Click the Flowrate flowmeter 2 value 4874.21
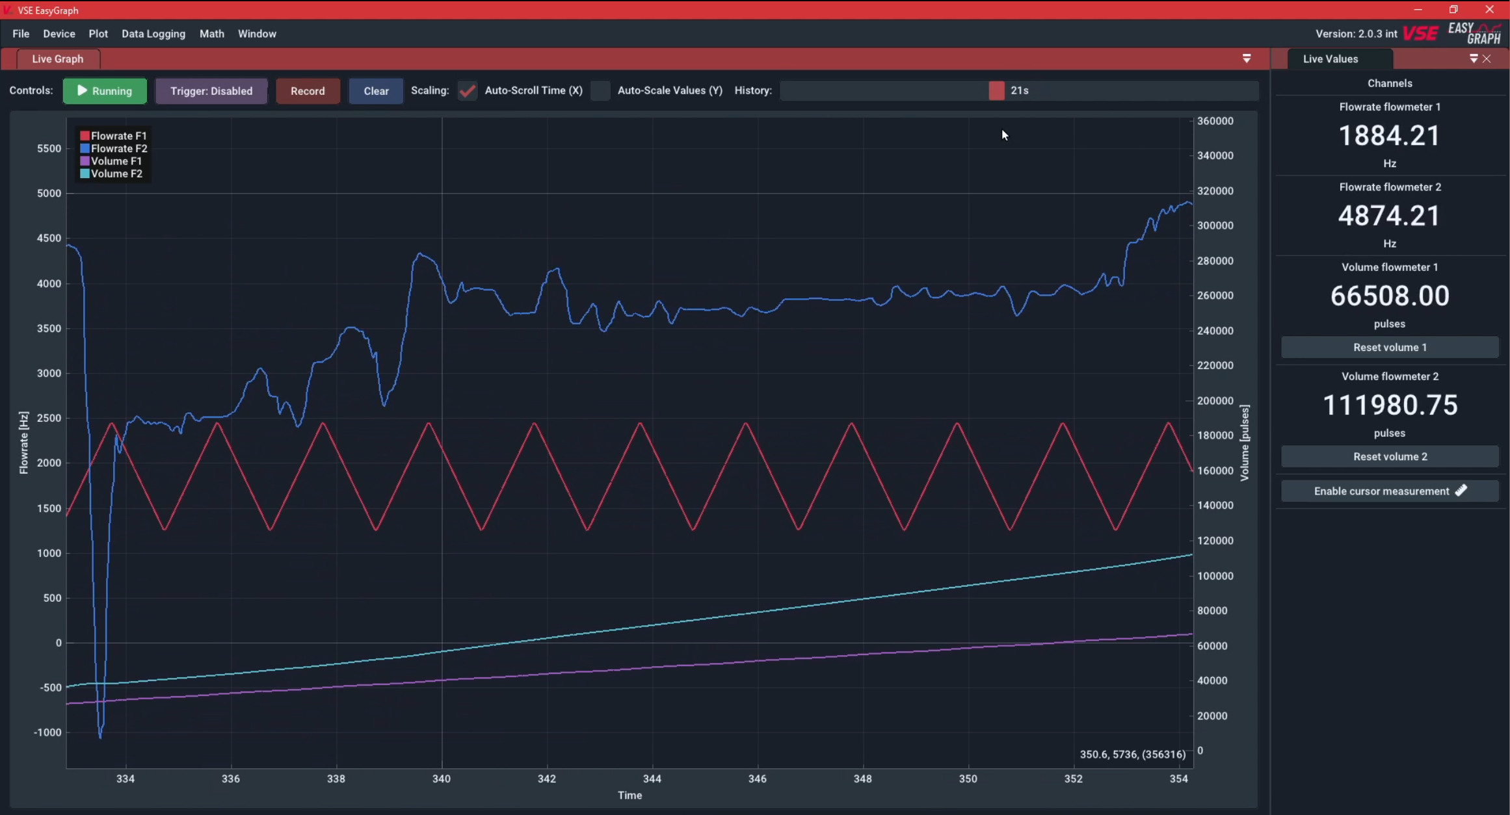 1389,216
